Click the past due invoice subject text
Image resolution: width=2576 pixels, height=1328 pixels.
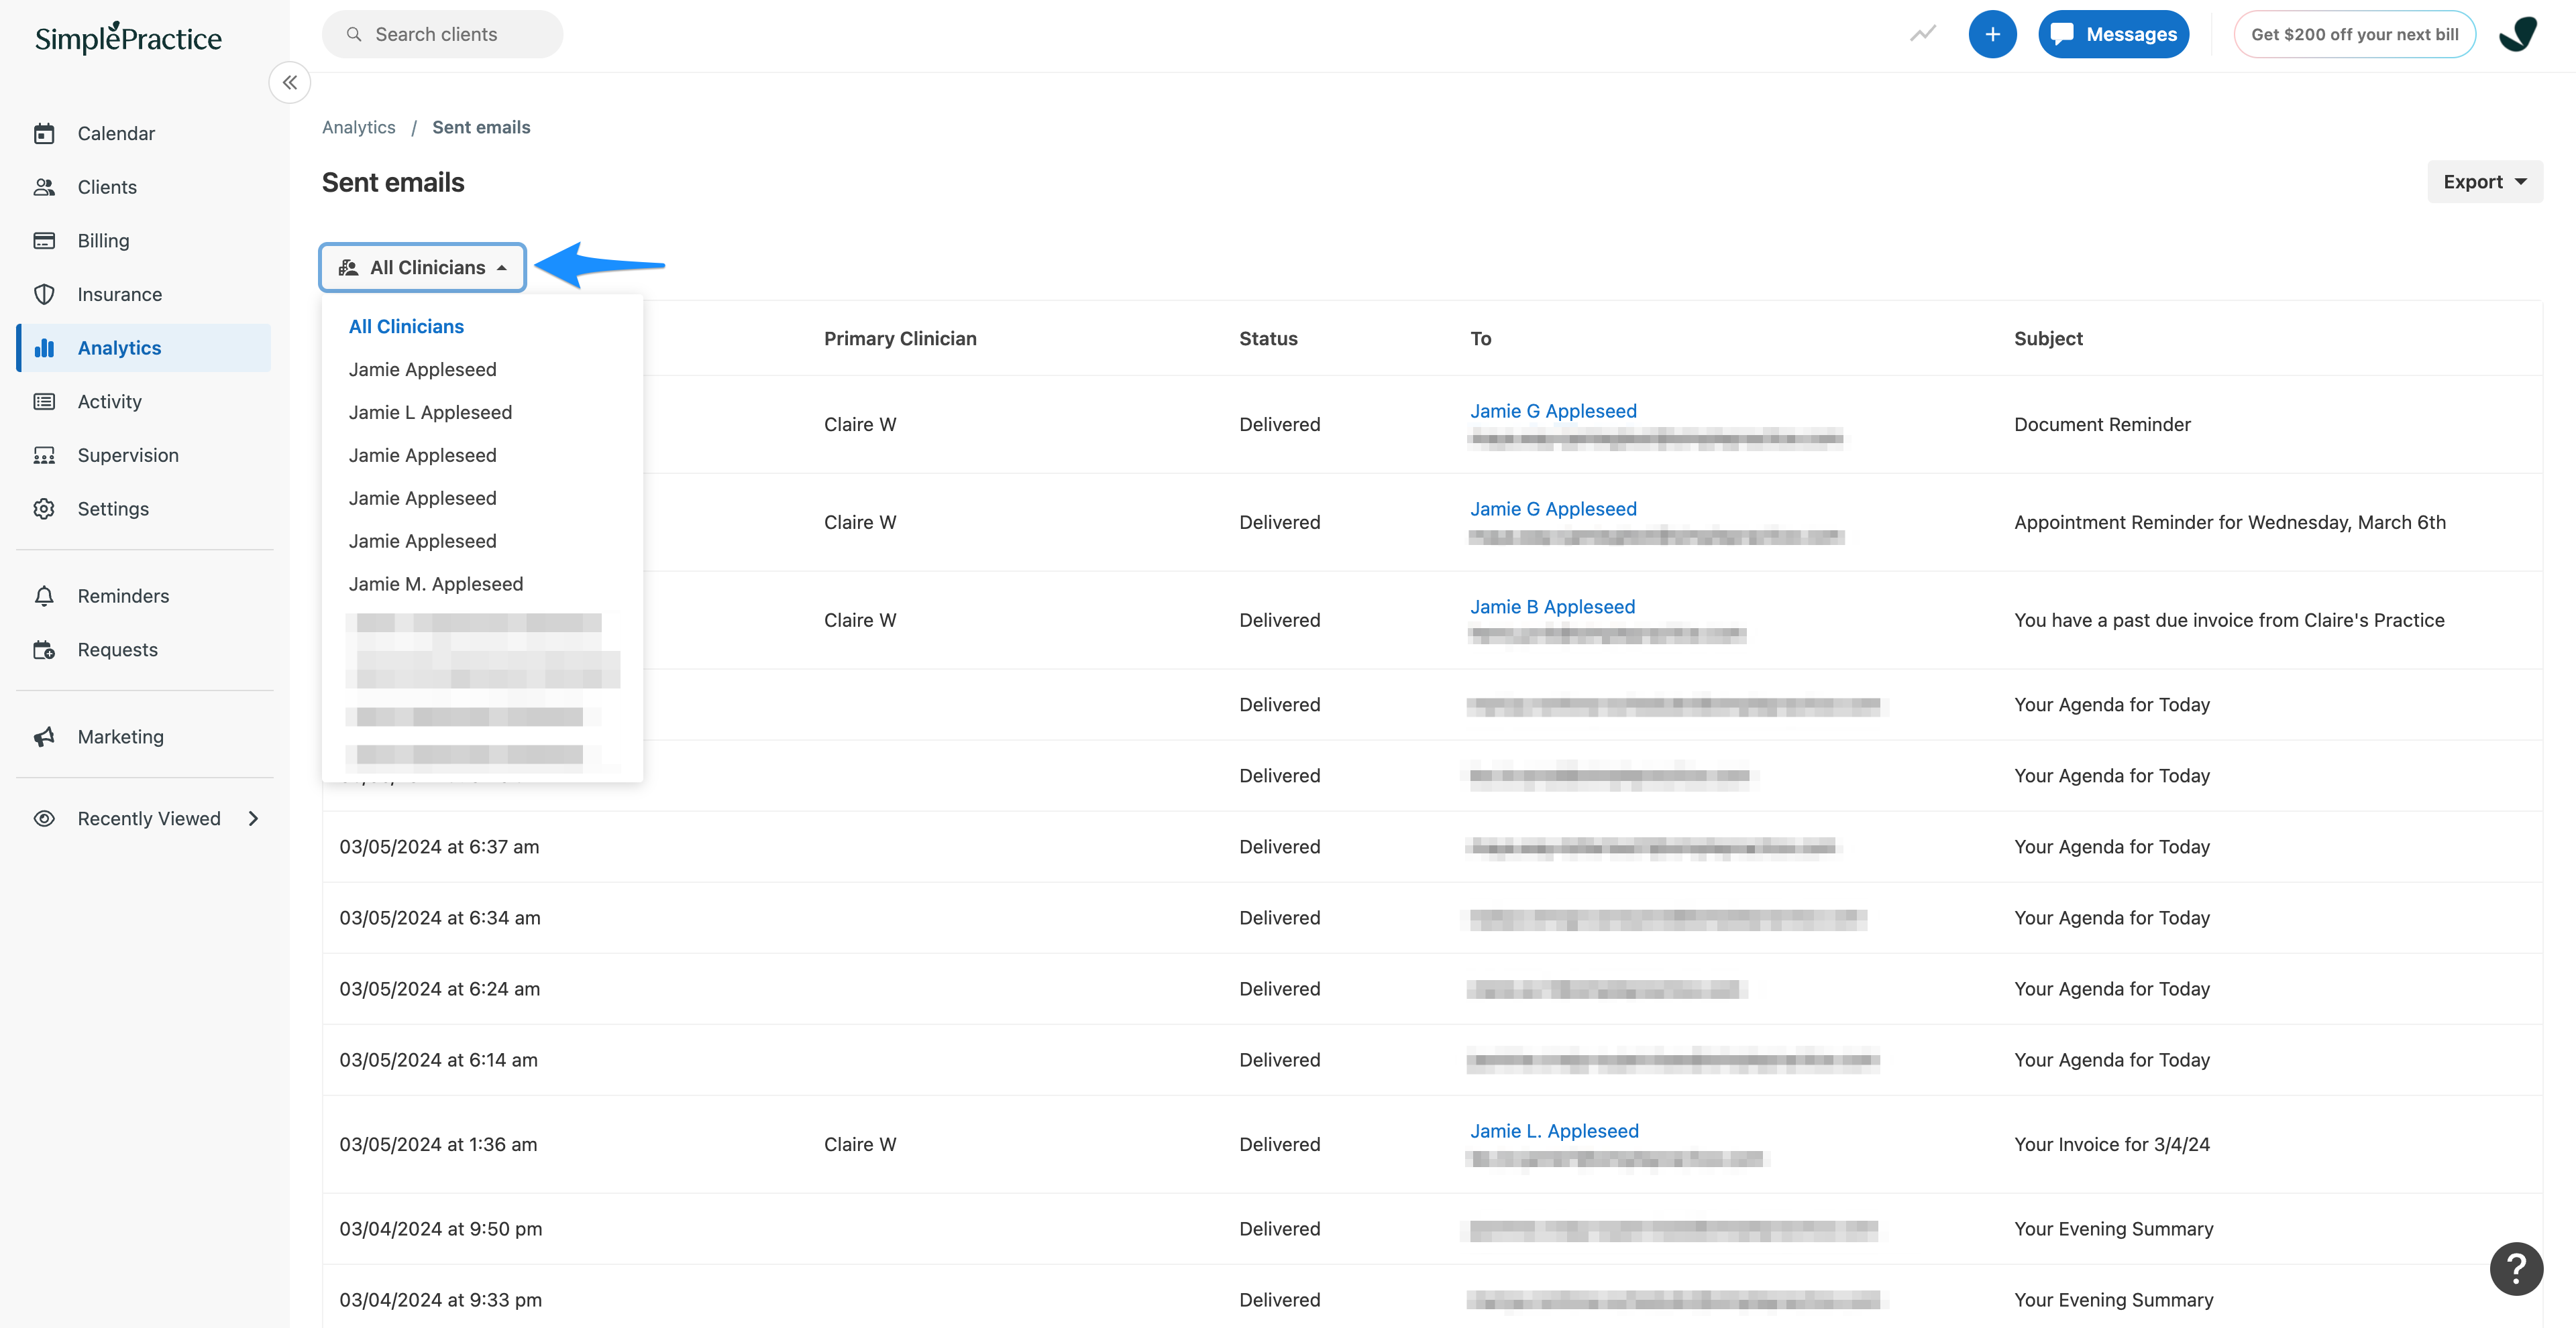coord(2228,621)
